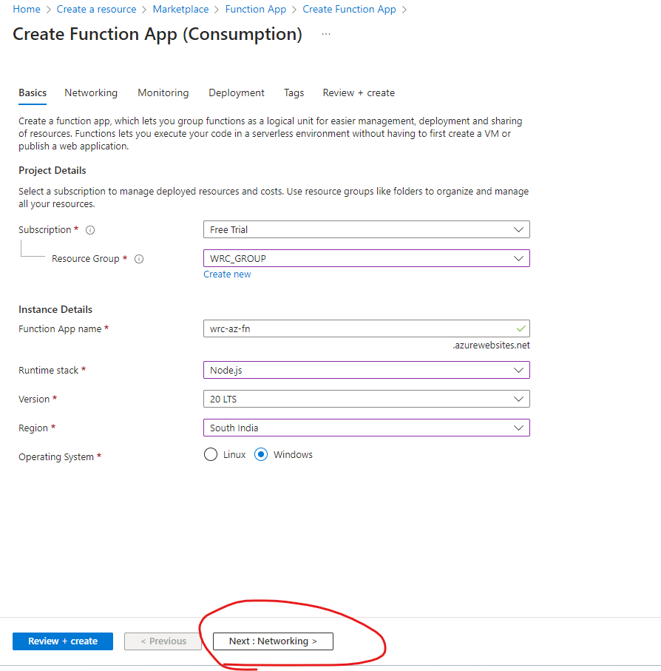Screen dimensions: 661x671
Task: Click the Project Details heading
Action: (52, 170)
